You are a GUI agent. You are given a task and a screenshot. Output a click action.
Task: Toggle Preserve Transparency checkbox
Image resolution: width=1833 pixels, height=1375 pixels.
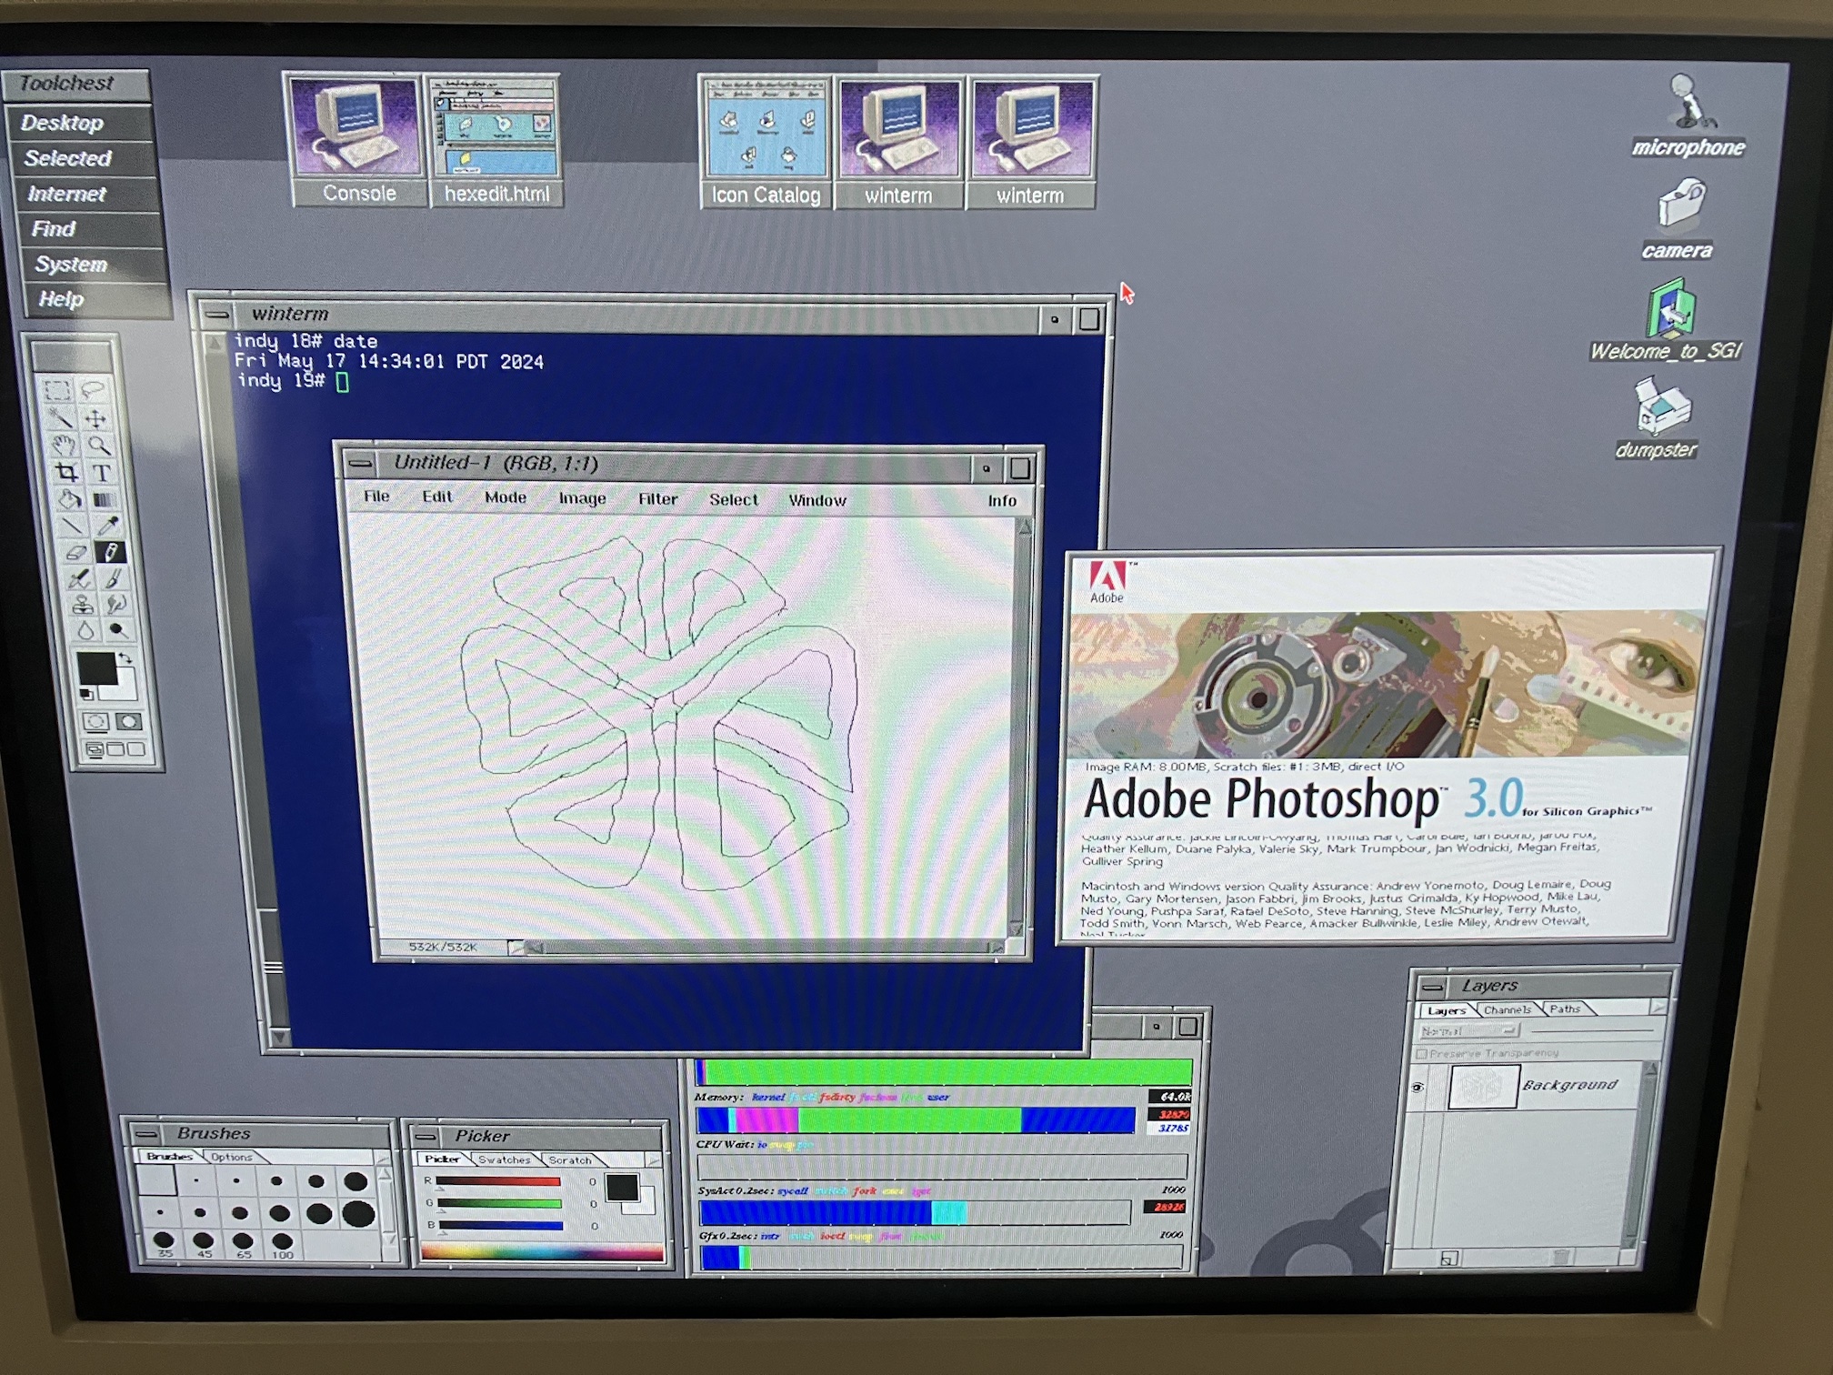click(1421, 1054)
